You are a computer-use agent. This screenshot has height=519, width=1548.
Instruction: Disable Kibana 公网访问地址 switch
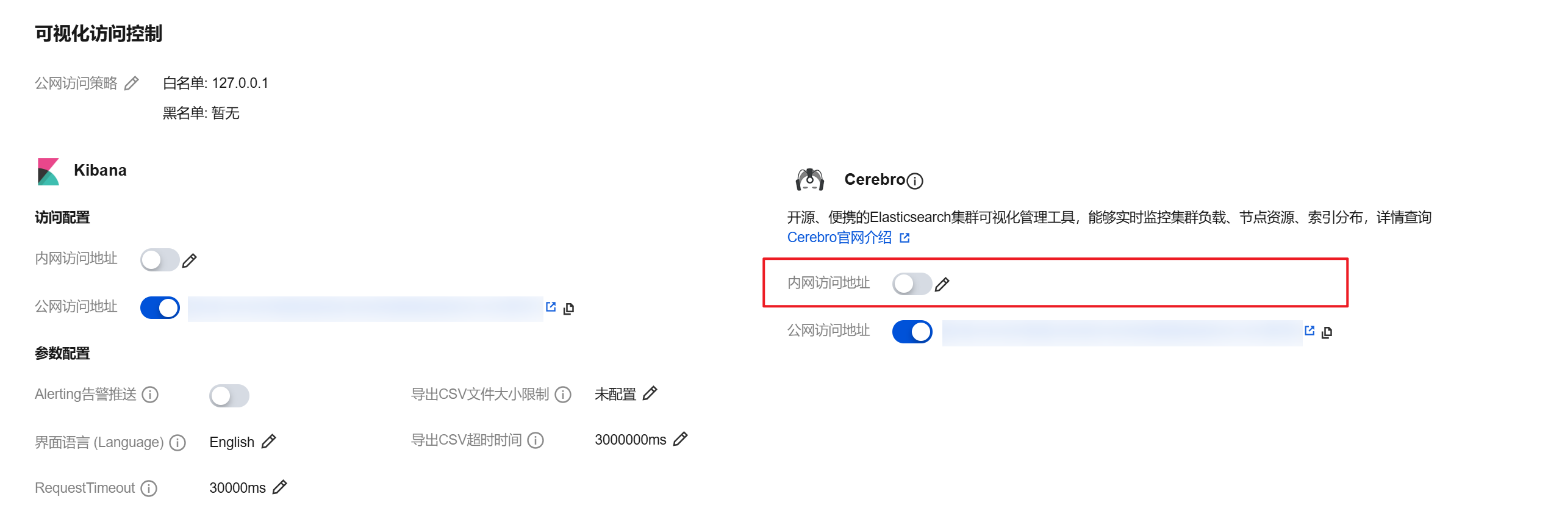point(160,308)
